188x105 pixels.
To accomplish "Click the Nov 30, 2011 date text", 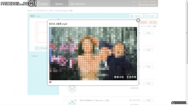I will point(135,100).
